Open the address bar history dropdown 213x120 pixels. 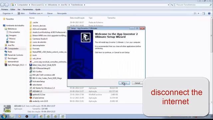pyautogui.click(x=168, y=5)
